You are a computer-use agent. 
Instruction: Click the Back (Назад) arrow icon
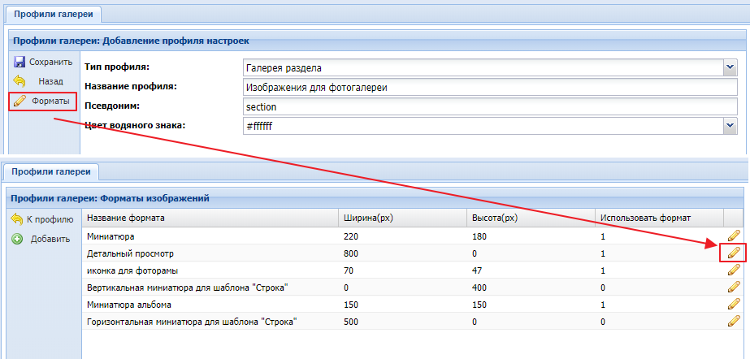20,81
